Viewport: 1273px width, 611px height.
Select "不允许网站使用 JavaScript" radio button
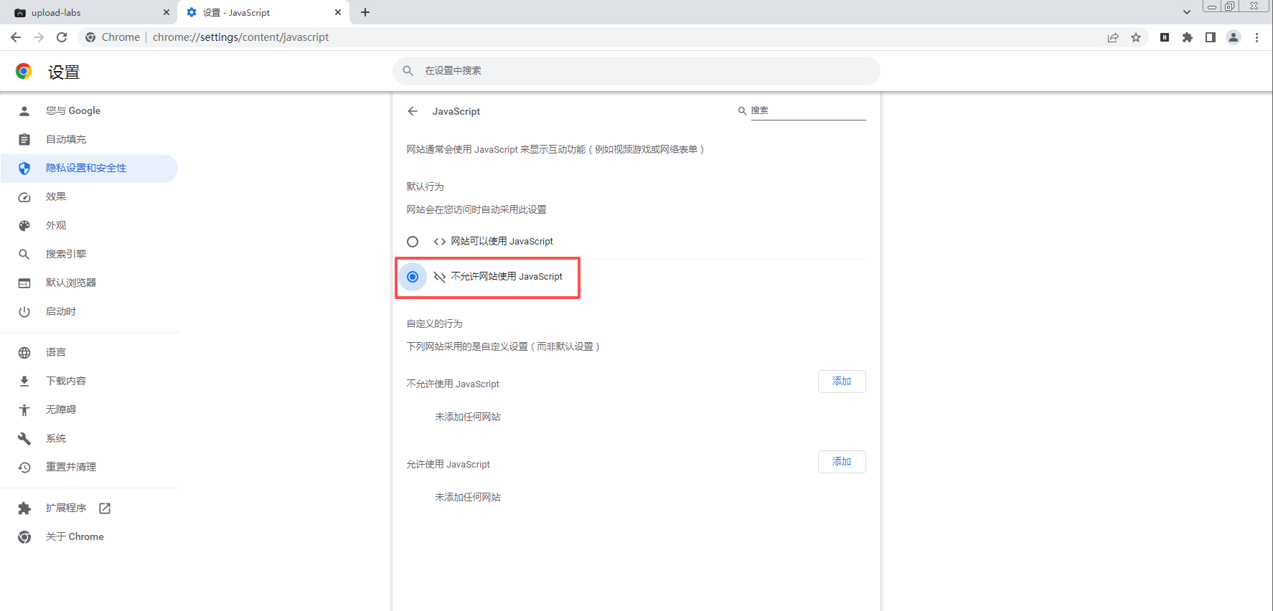(x=413, y=277)
